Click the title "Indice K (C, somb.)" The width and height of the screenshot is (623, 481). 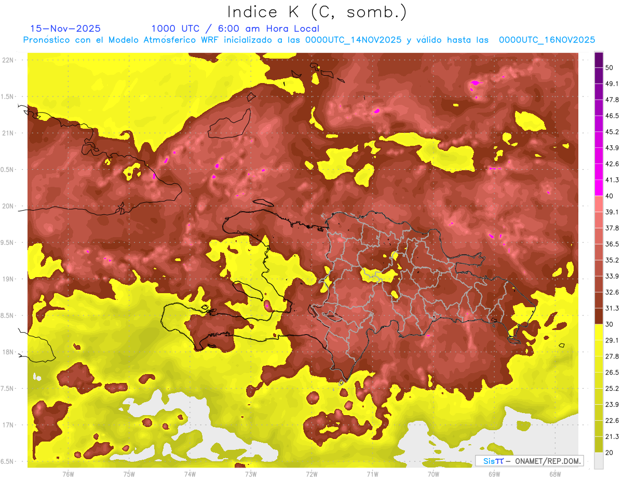317,12
